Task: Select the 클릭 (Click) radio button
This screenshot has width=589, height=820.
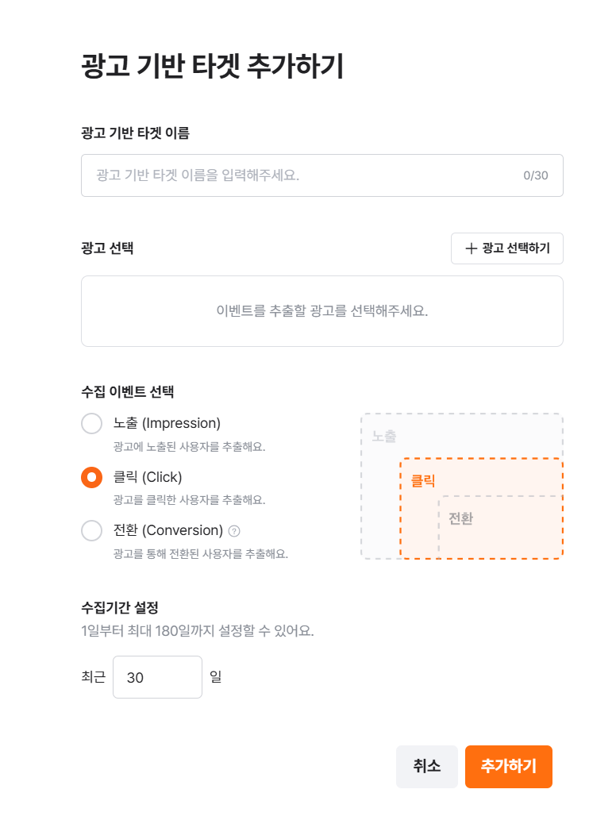Action: 91,477
